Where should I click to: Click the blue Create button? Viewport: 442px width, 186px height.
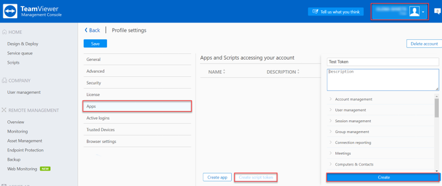pos(384,177)
